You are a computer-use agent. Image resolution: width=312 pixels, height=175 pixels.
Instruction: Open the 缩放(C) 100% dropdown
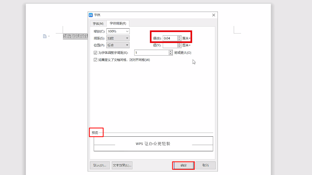(x=118, y=31)
